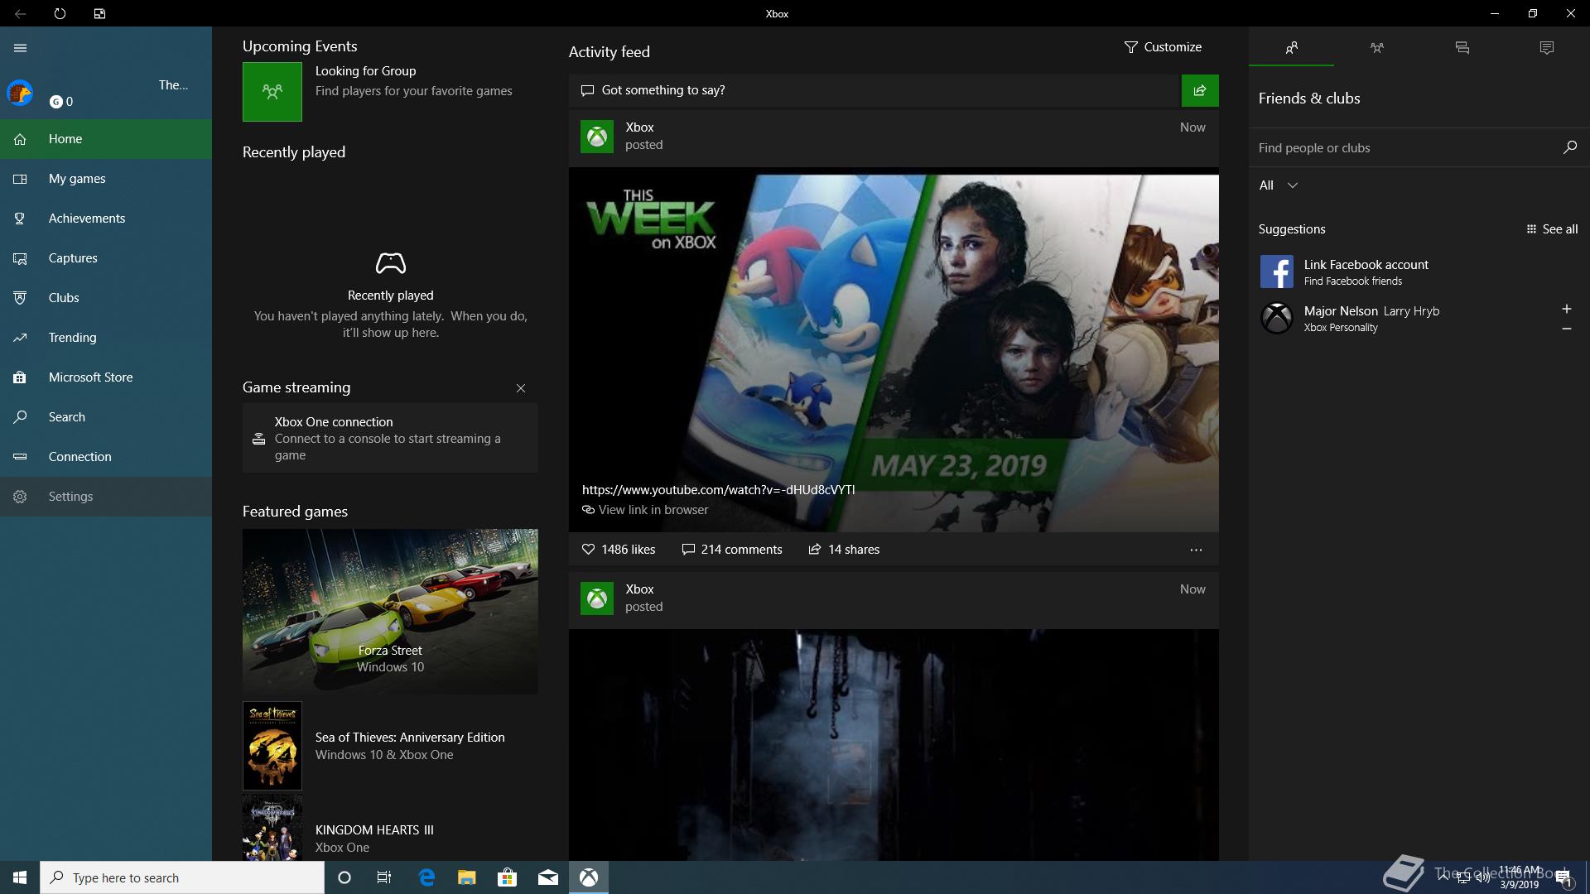
Task: Select the Messages tab icon
Action: pos(1462,48)
